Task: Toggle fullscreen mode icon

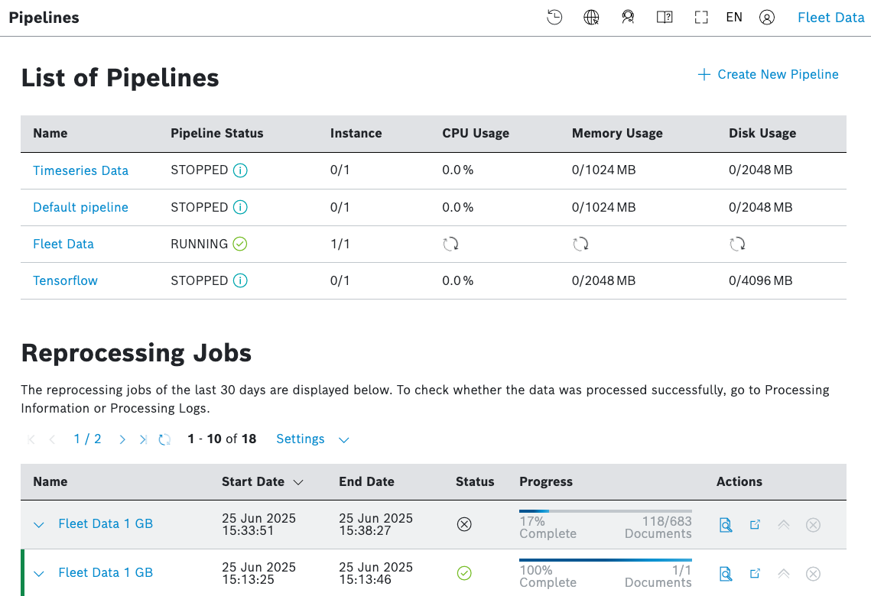Action: (x=700, y=18)
